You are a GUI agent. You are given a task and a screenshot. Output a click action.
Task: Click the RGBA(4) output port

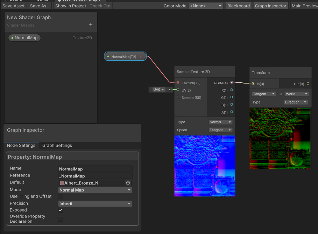click(231, 82)
